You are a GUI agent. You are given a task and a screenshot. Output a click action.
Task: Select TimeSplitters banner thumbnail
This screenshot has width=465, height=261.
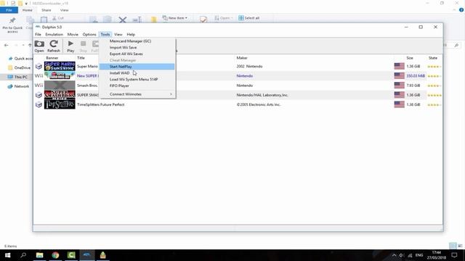point(60,104)
